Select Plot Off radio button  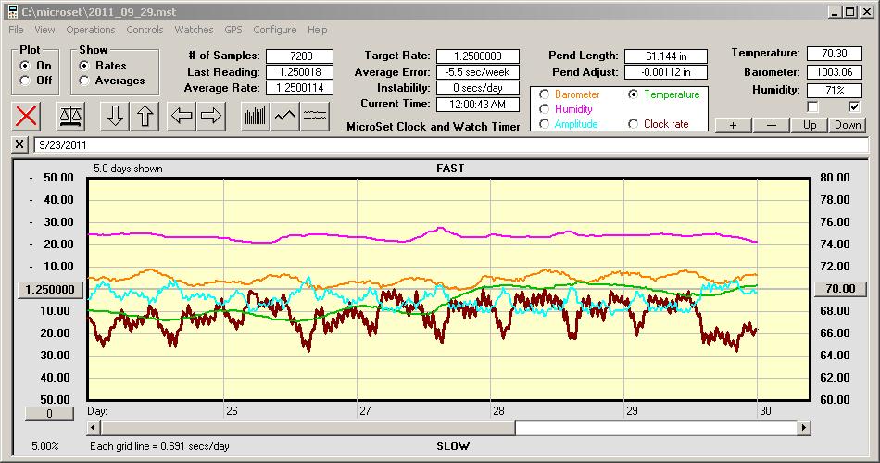[25, 81]
